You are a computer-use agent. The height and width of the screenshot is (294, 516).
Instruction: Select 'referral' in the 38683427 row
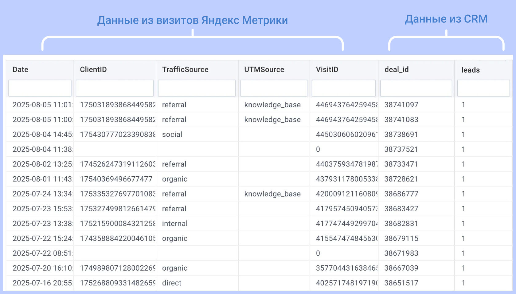point(174,209)
